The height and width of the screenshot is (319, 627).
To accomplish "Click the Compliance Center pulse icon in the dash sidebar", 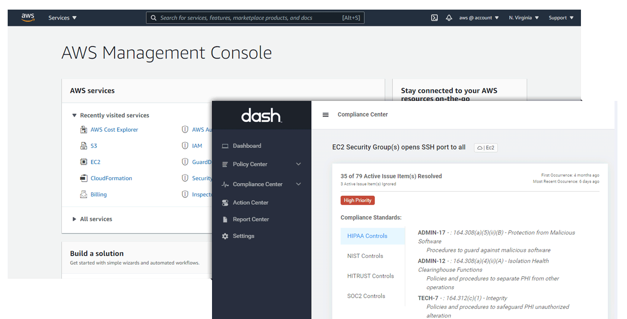I will [x=225, y=184].
